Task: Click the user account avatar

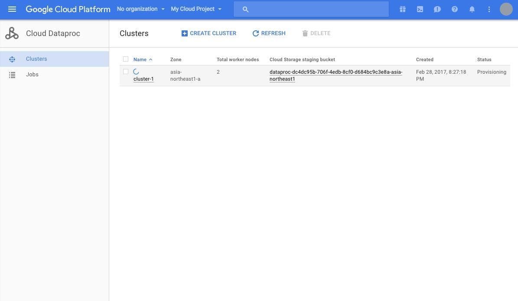Action: [x=506, y=9]
